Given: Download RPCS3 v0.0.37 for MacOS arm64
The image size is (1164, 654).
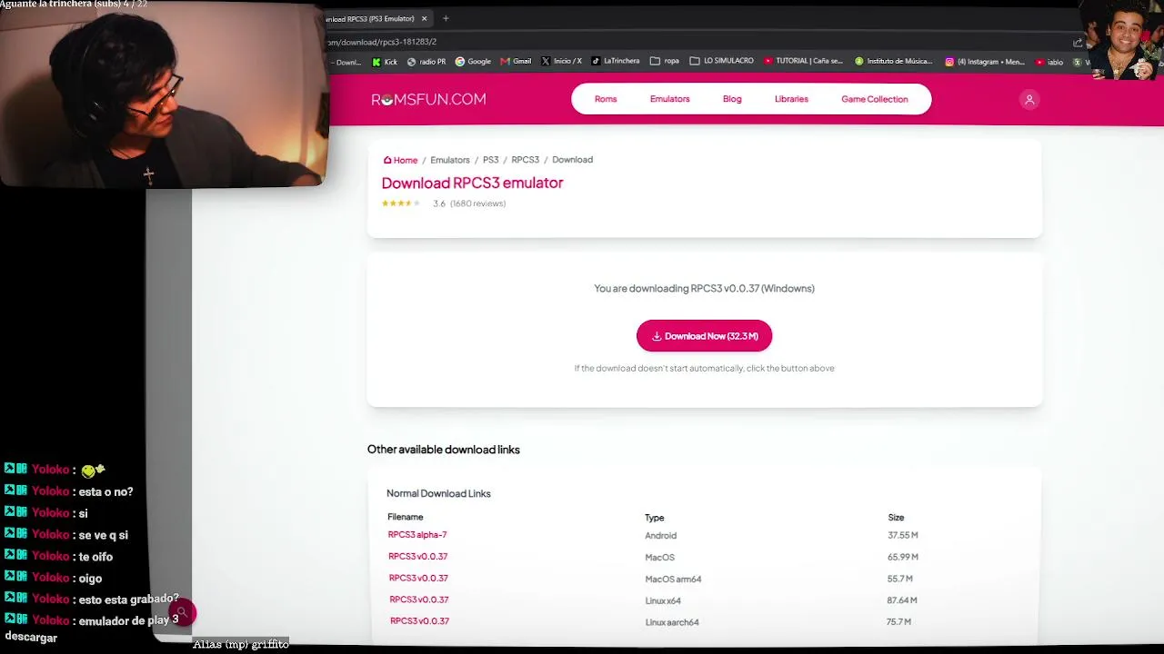Looking at the screenshot, I should click(418, 579).
